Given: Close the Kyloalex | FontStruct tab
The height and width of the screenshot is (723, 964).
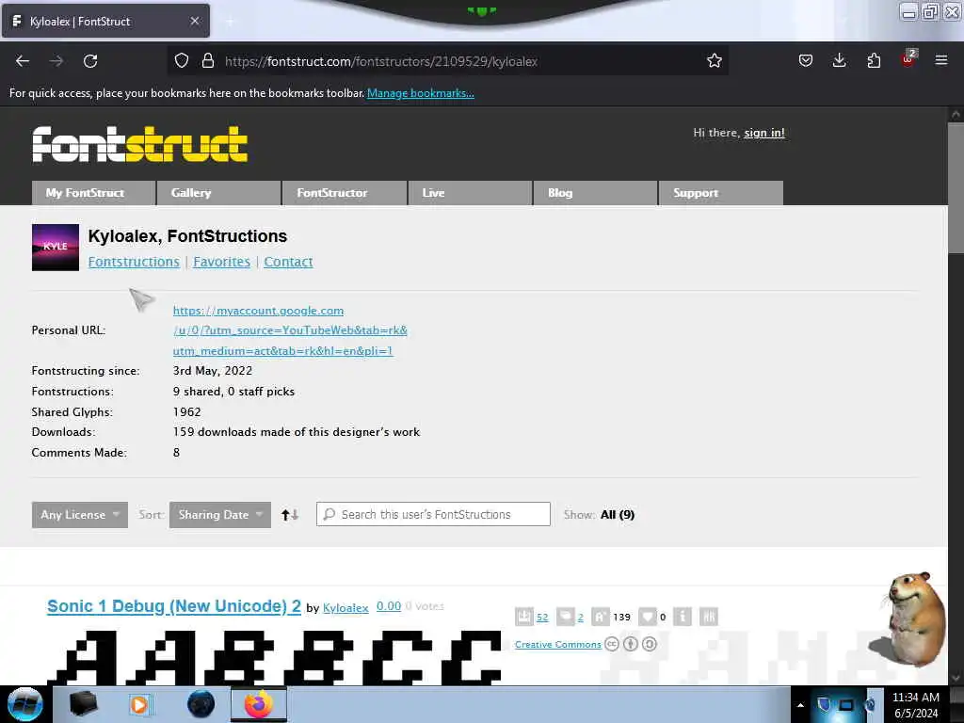Looking at the screenshot, I should point(195,21).
